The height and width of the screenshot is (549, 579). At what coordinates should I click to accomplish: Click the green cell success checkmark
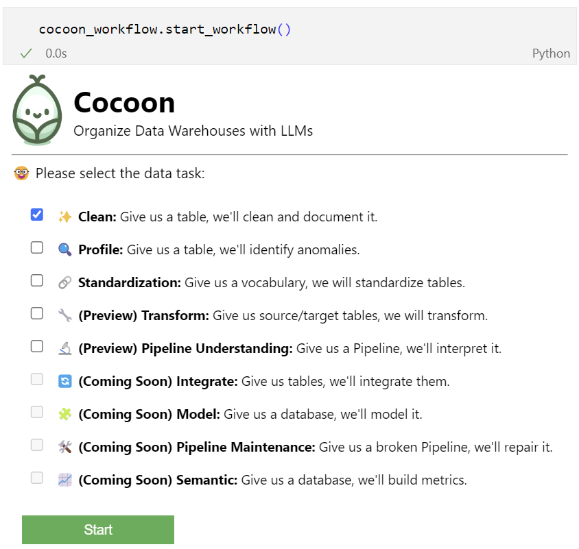(26, 53)
